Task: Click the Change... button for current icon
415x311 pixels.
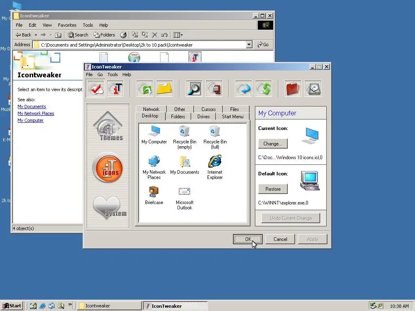Action: point(273,144)
